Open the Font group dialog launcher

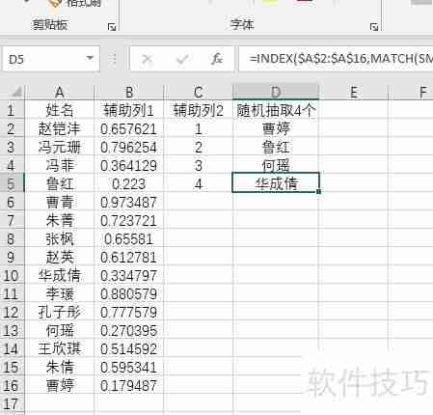click(373, 27)
